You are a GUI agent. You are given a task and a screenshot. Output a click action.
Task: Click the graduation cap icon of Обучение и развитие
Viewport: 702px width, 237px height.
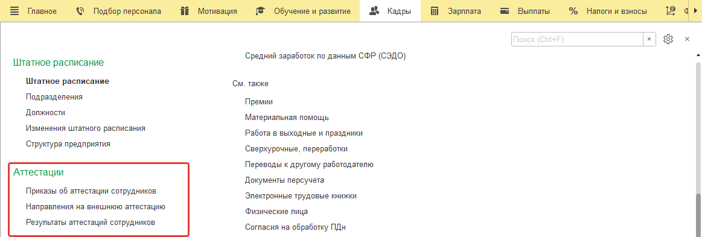pos(260,11)
